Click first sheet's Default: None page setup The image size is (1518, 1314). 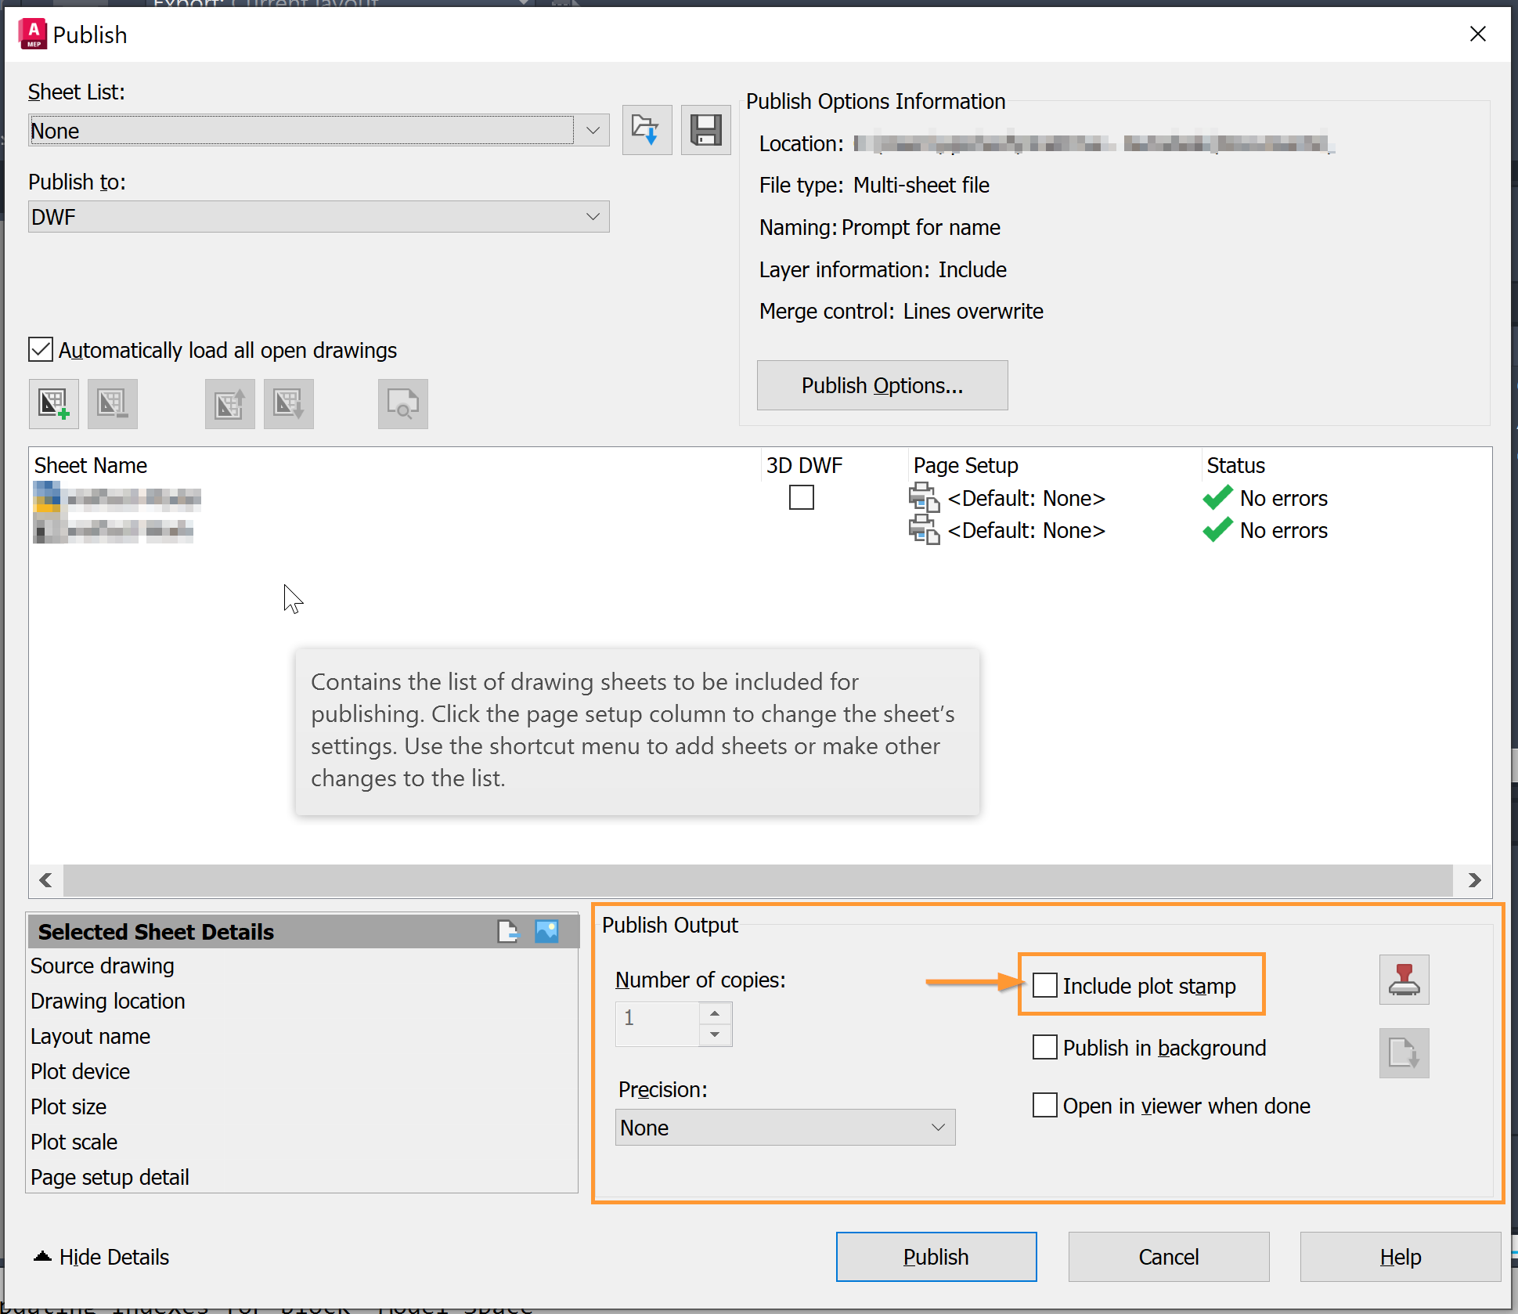[1026, 498]
